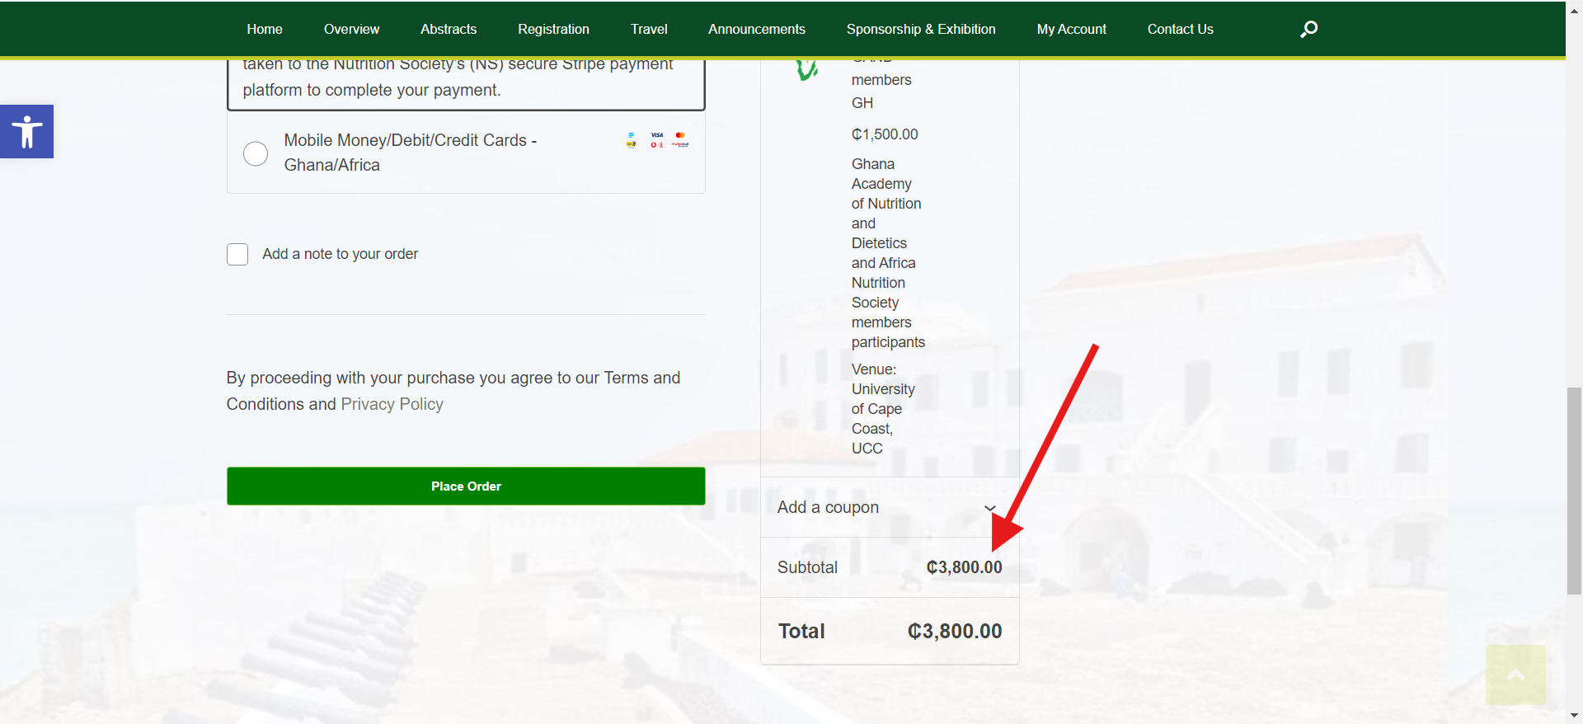
Task: Go to the Abstracts menu
Action: point(449,29)
